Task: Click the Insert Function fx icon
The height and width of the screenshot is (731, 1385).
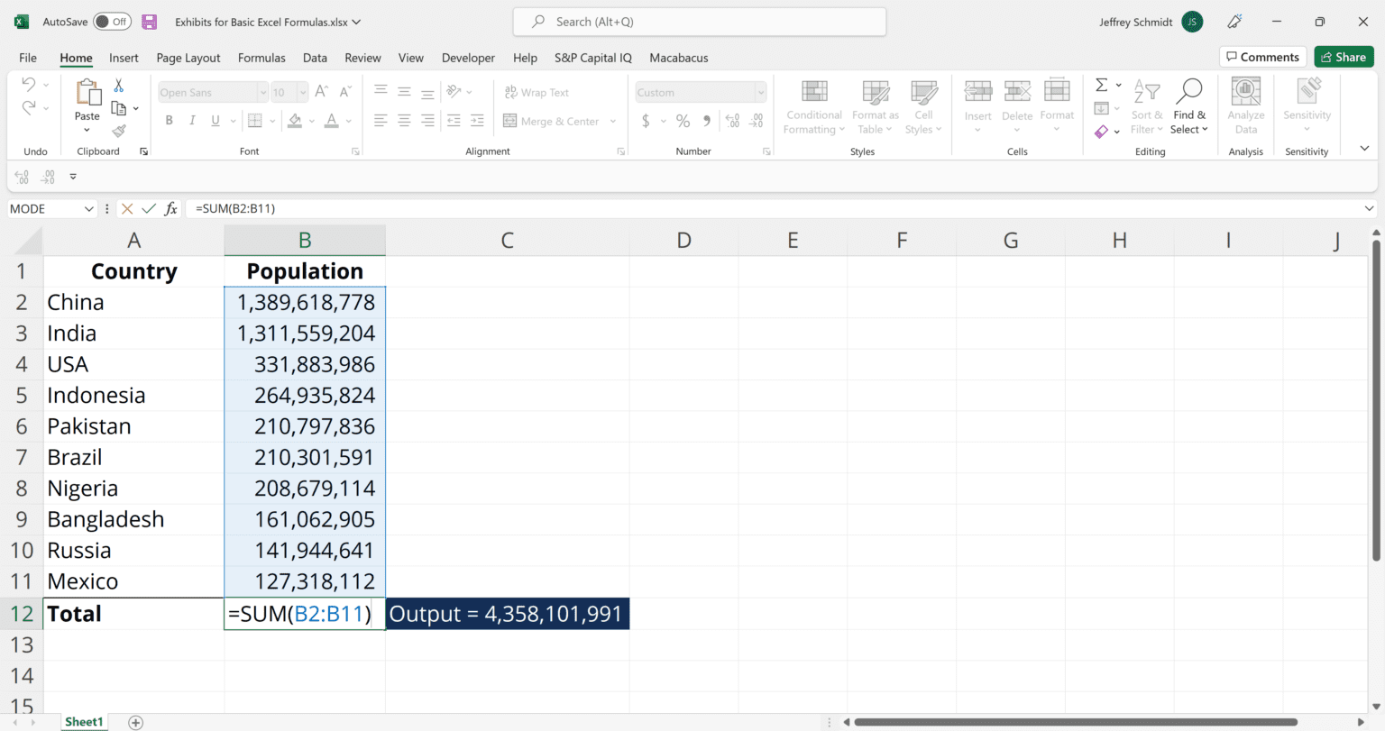Action: pyautogui.click(x=170, y=208)
